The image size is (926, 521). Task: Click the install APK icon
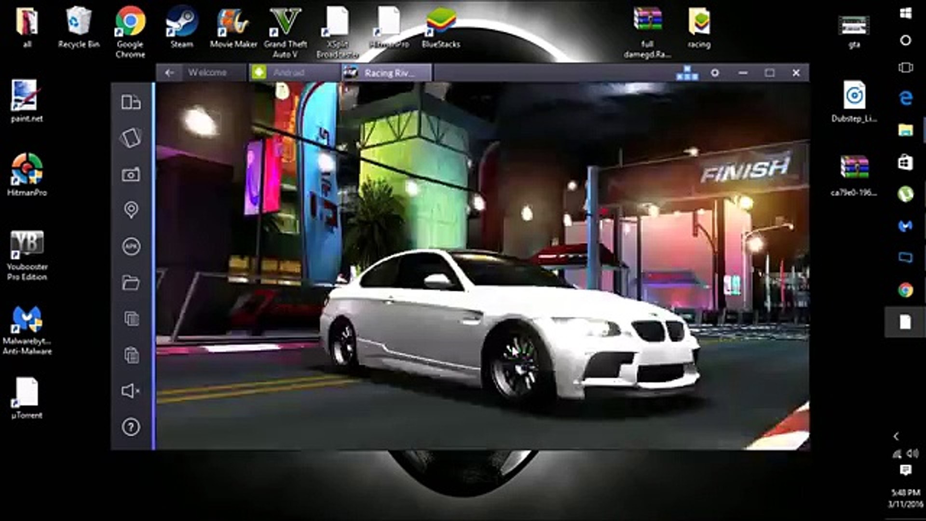click(x=131, y=247)
